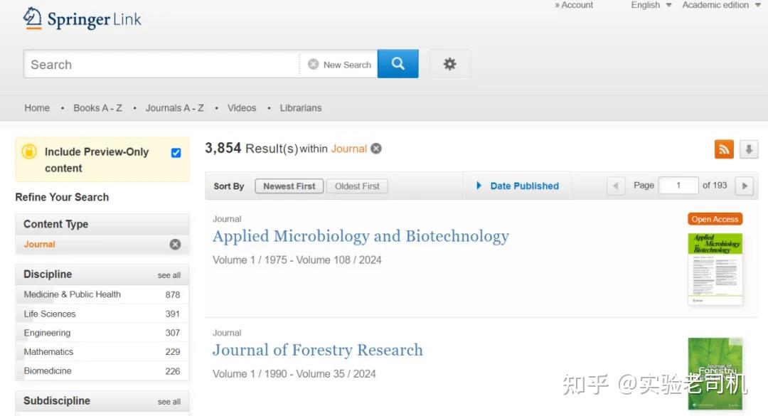Click the Springer Link logo

point(82,19)
